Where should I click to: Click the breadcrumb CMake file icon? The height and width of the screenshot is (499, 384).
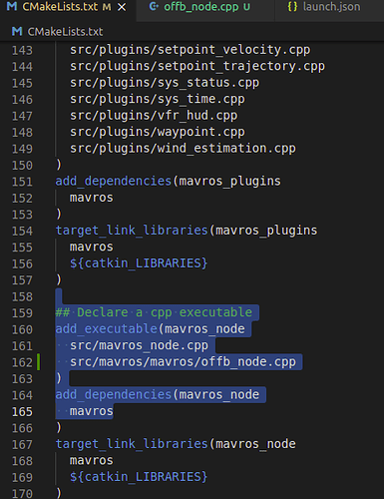[x=17, y=32]
